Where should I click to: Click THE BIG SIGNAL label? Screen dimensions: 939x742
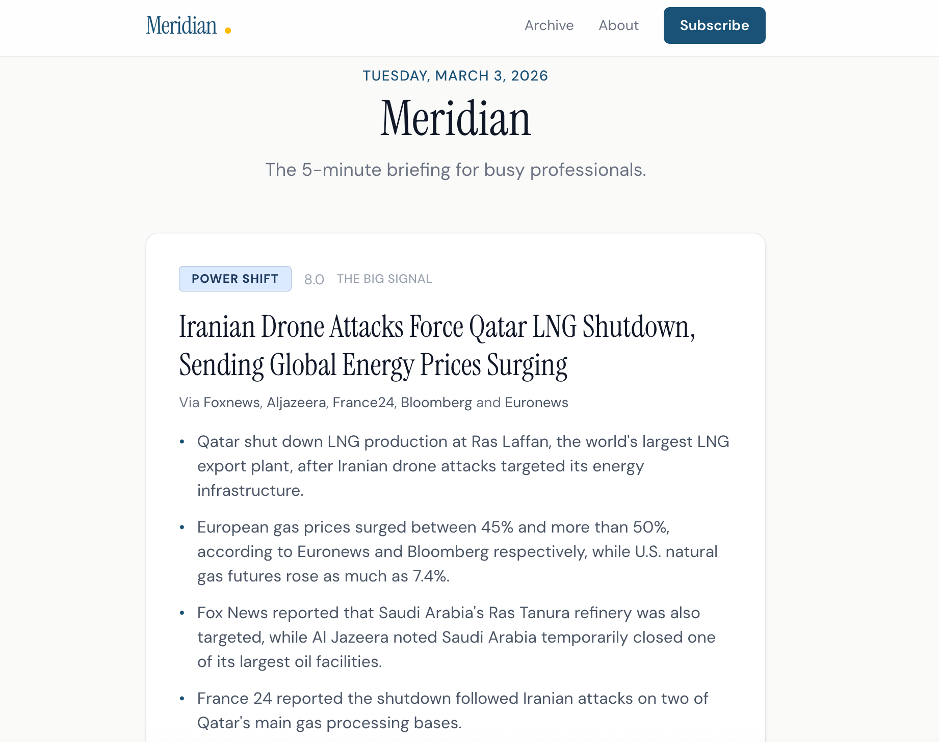384,279
